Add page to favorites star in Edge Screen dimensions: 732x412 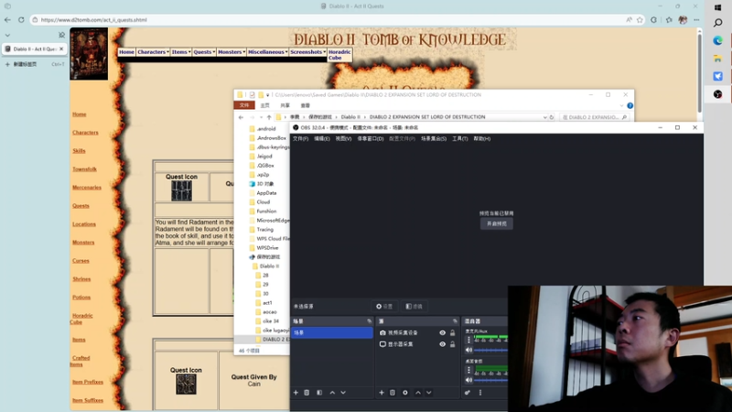pyautogui.click(x=640, y=19)
